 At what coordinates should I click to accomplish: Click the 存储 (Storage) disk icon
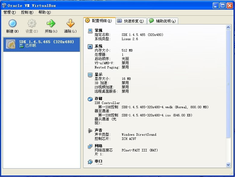tap(90, 99)
